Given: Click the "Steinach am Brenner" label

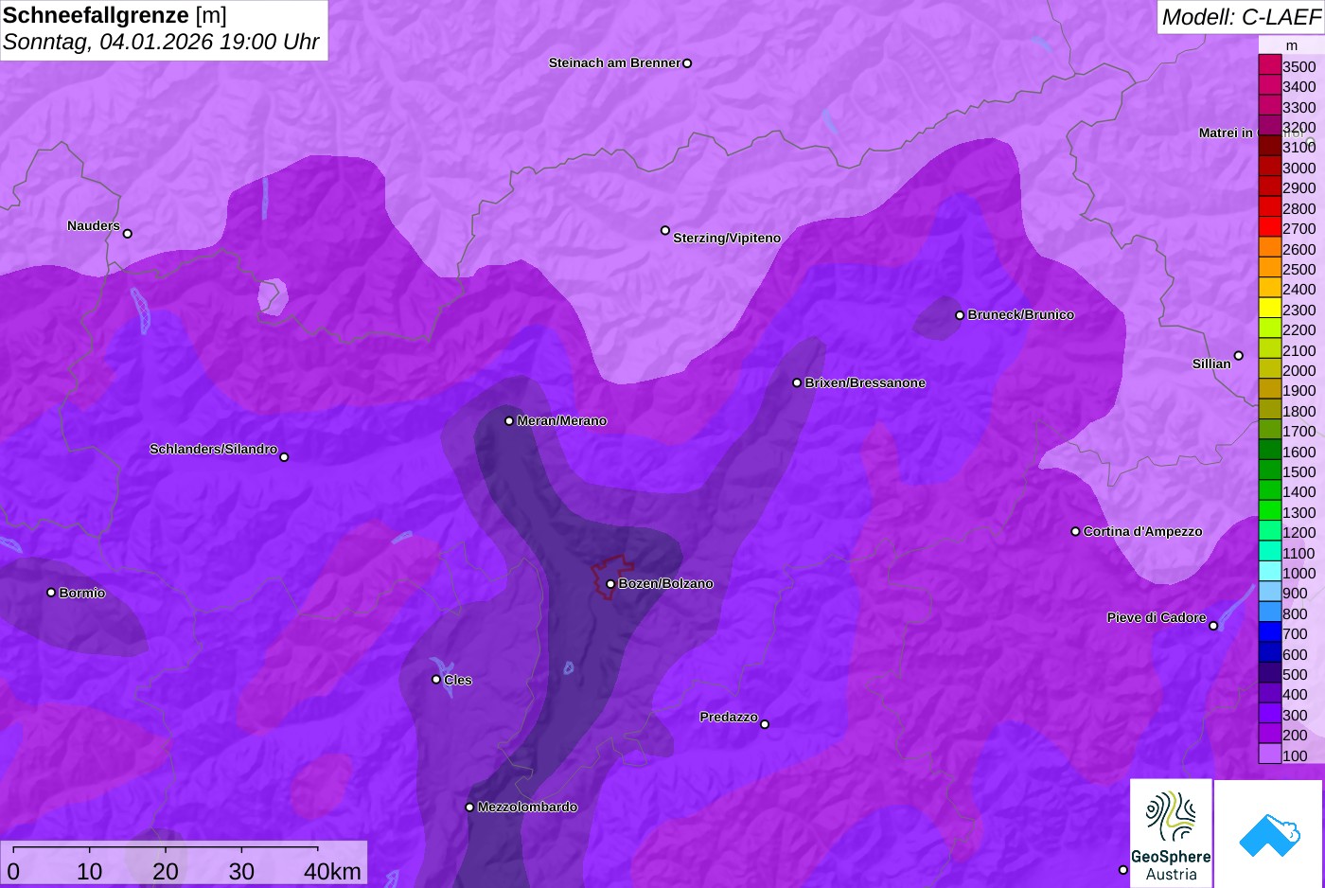Looking at the screenshot, I should point(615,63).
